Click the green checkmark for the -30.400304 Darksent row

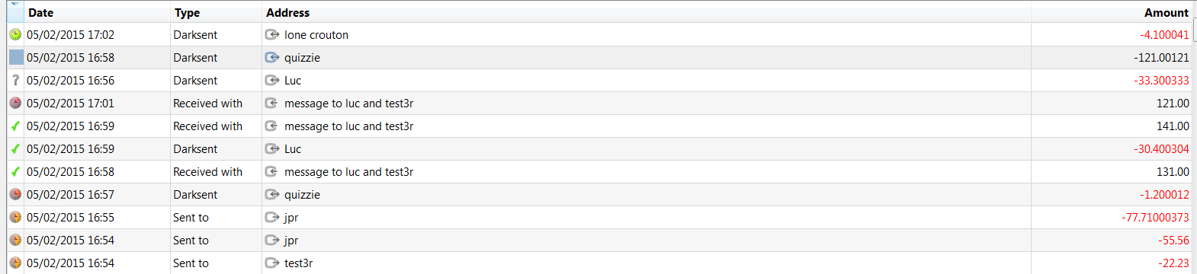pyautogui.click(x=15, y=148)
